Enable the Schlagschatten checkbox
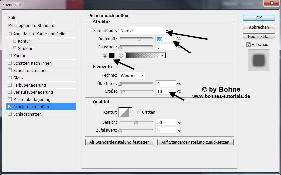The height and width of the screenshot is (175, 281). (x=10, y=114)
